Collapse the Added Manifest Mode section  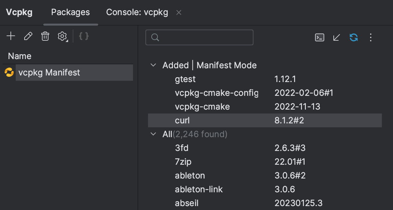tap(153, 65)
